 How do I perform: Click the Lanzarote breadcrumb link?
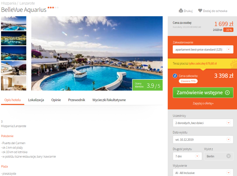click(27, 3)
